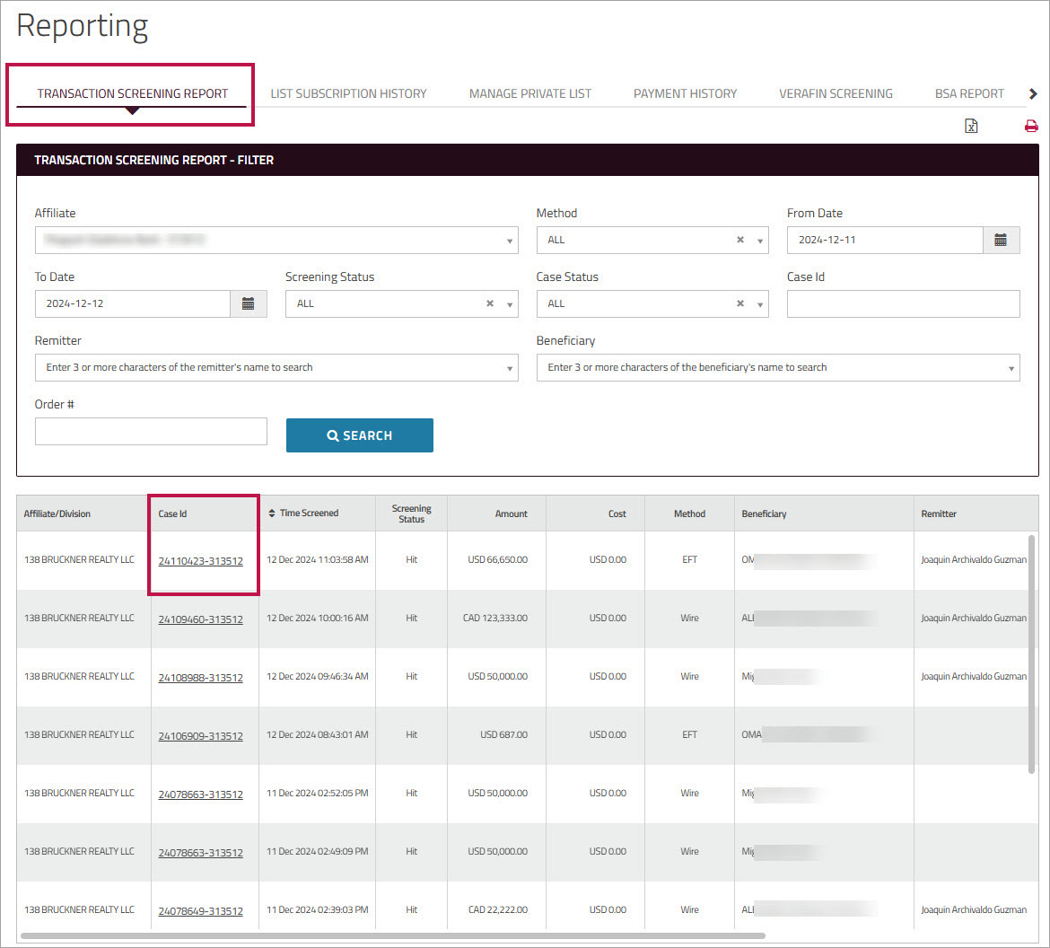Screen dimensions: 1050x948
Task: Open the Affiliate dropdown
Action: point(512,240)
